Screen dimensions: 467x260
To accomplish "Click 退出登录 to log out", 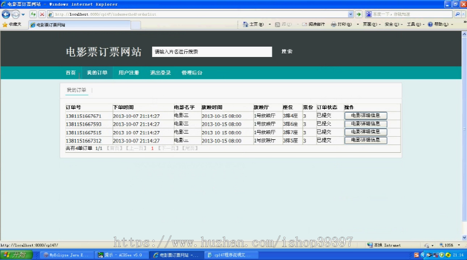I will point(160,73).
